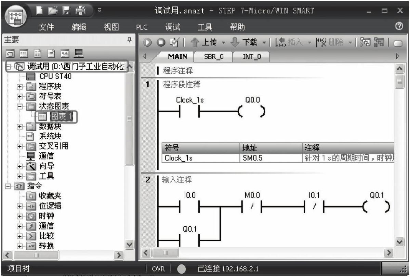This screenshot has width=410, height=277.
Task: Collapse the 状态图表 tree node
Action: point(20,106)
